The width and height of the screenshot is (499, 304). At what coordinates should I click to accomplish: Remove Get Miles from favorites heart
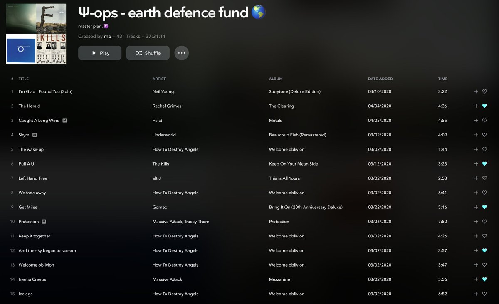[484, 207]
